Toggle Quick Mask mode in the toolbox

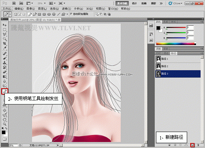(x=4, y=139)
